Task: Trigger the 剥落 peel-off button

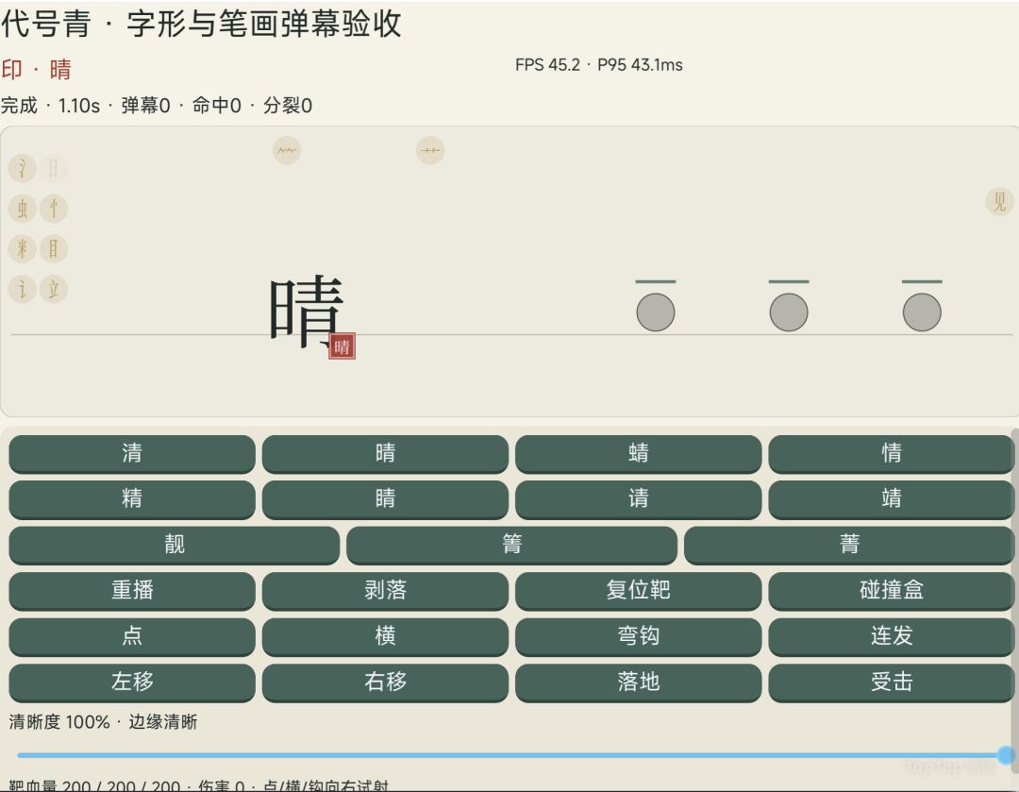Action: (x=385, y=590)
